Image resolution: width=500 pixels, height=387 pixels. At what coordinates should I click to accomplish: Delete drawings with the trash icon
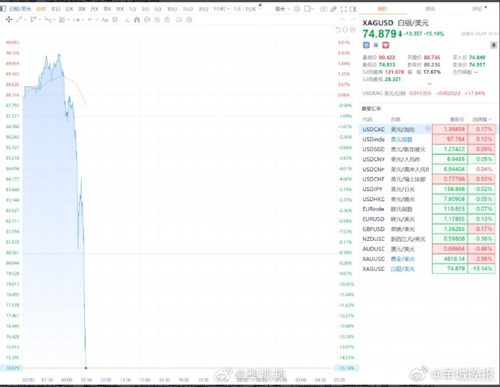pyautogui.click(x=167, y=20)
